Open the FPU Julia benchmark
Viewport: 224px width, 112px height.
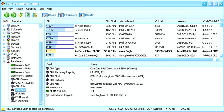[x=20, y=94]
